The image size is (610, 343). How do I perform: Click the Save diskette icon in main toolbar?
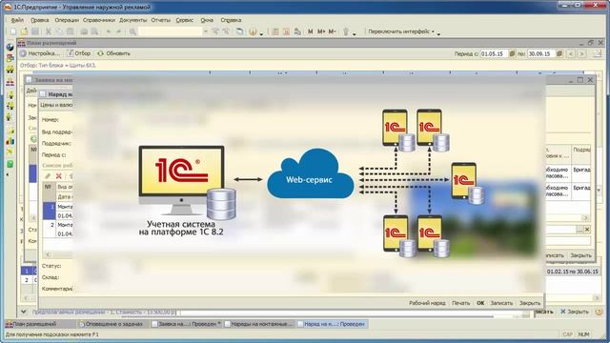tap(35, 31)
